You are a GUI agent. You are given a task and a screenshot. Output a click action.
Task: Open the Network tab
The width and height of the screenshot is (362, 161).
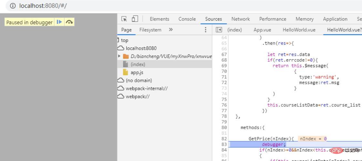coord(241,19)
